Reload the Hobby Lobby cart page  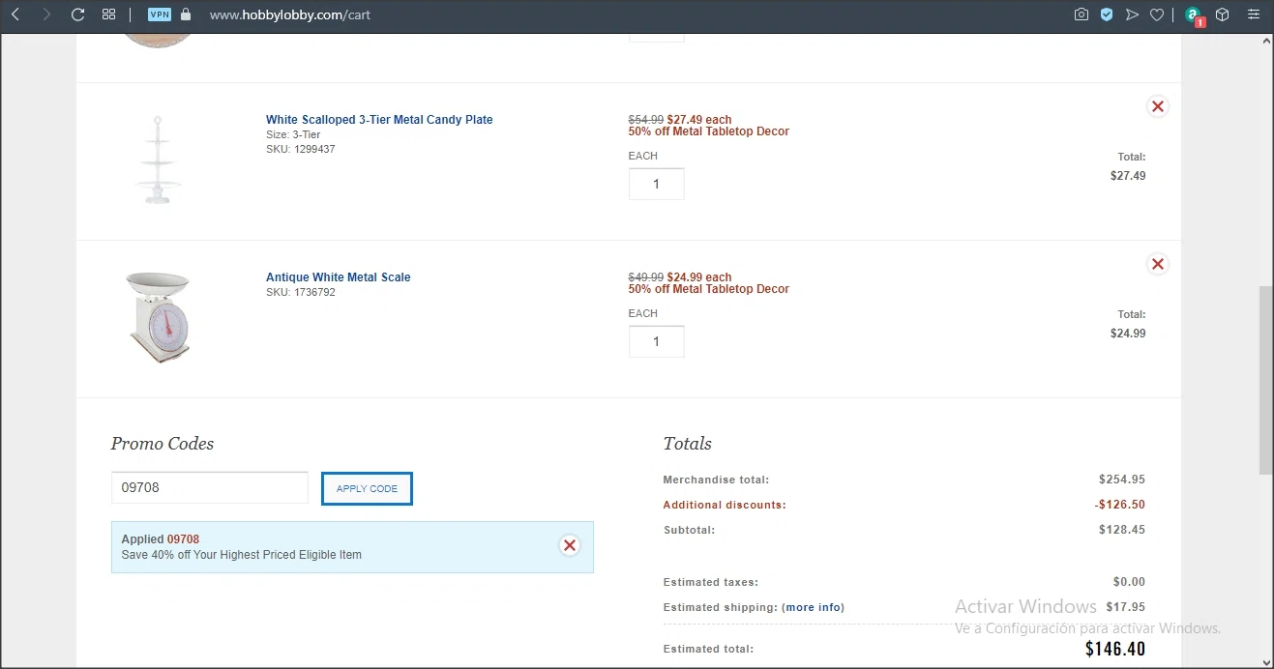tap(78, 15)
